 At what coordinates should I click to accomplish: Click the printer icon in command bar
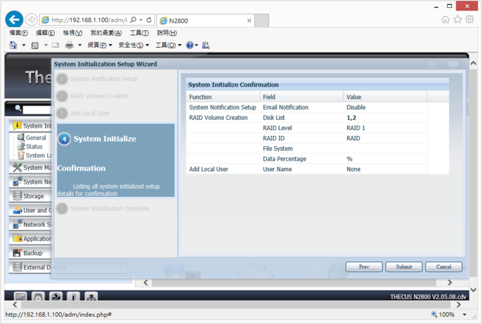click(69, 45)
